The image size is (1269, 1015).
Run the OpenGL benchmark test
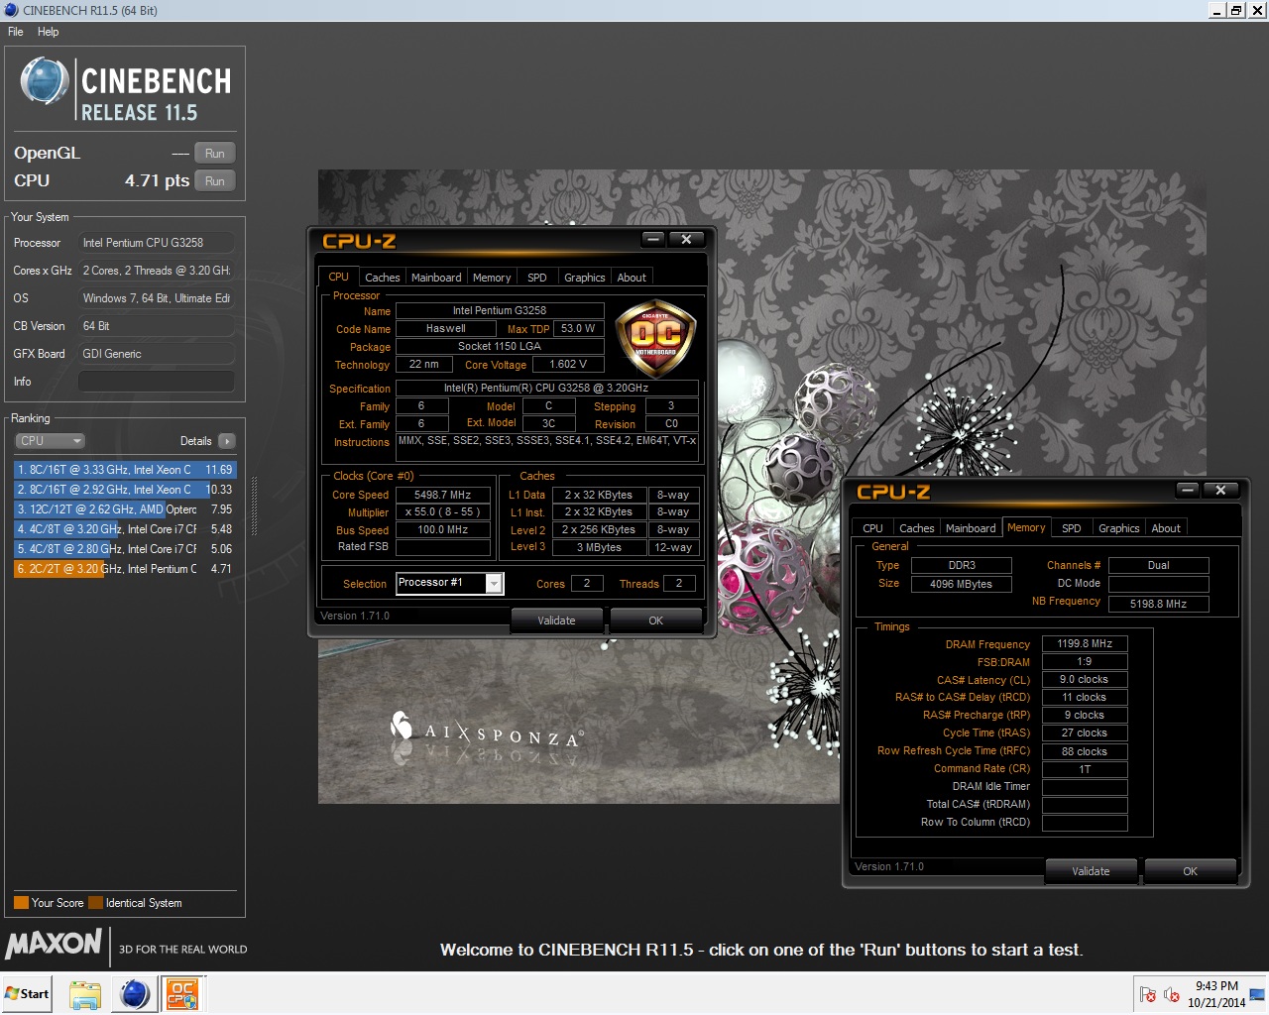coord(215,154)
